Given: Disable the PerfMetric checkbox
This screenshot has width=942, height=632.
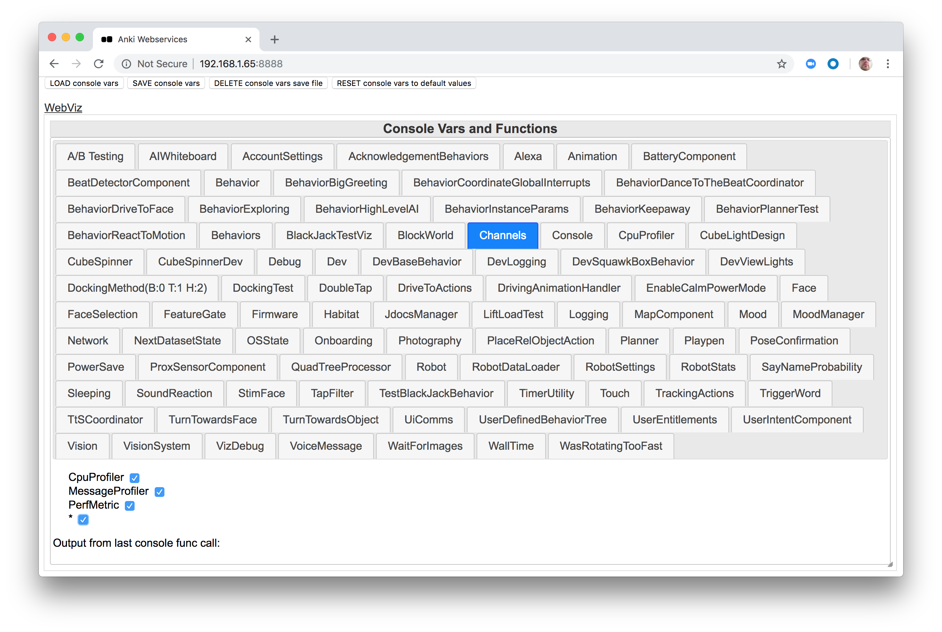Looking at the screenshot, I should [x=130, y=506].
